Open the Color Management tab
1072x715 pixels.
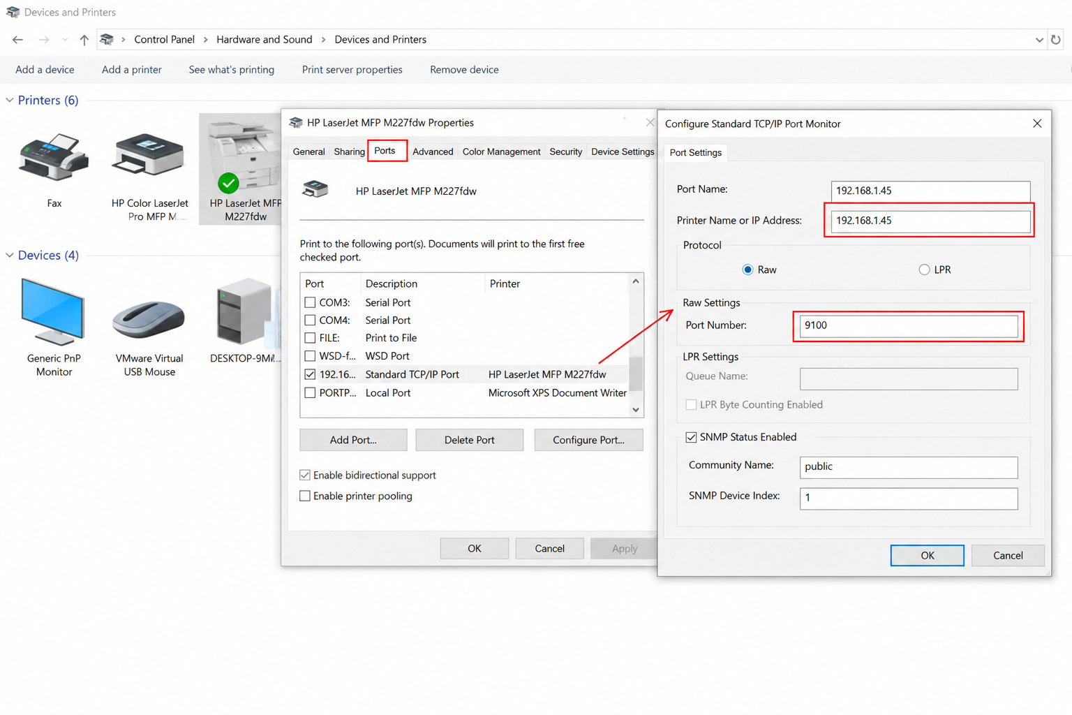tap(501, 152)
